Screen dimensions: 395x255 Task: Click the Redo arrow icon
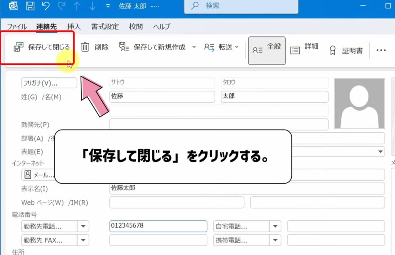pyautogui.click(x=62, y=6)
